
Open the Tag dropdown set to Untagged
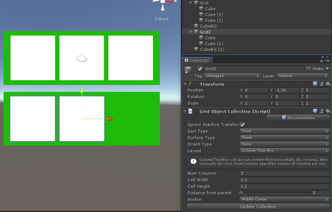coord(232,76)
